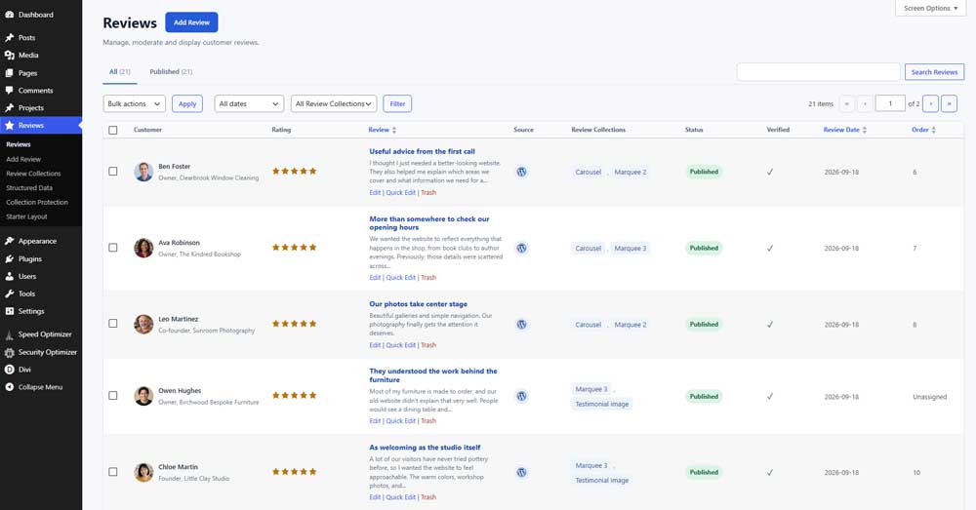Screen dimensions: 976x510
Task: Click WordPress source icon for Chloe Martin
Action: click(521, 472)
